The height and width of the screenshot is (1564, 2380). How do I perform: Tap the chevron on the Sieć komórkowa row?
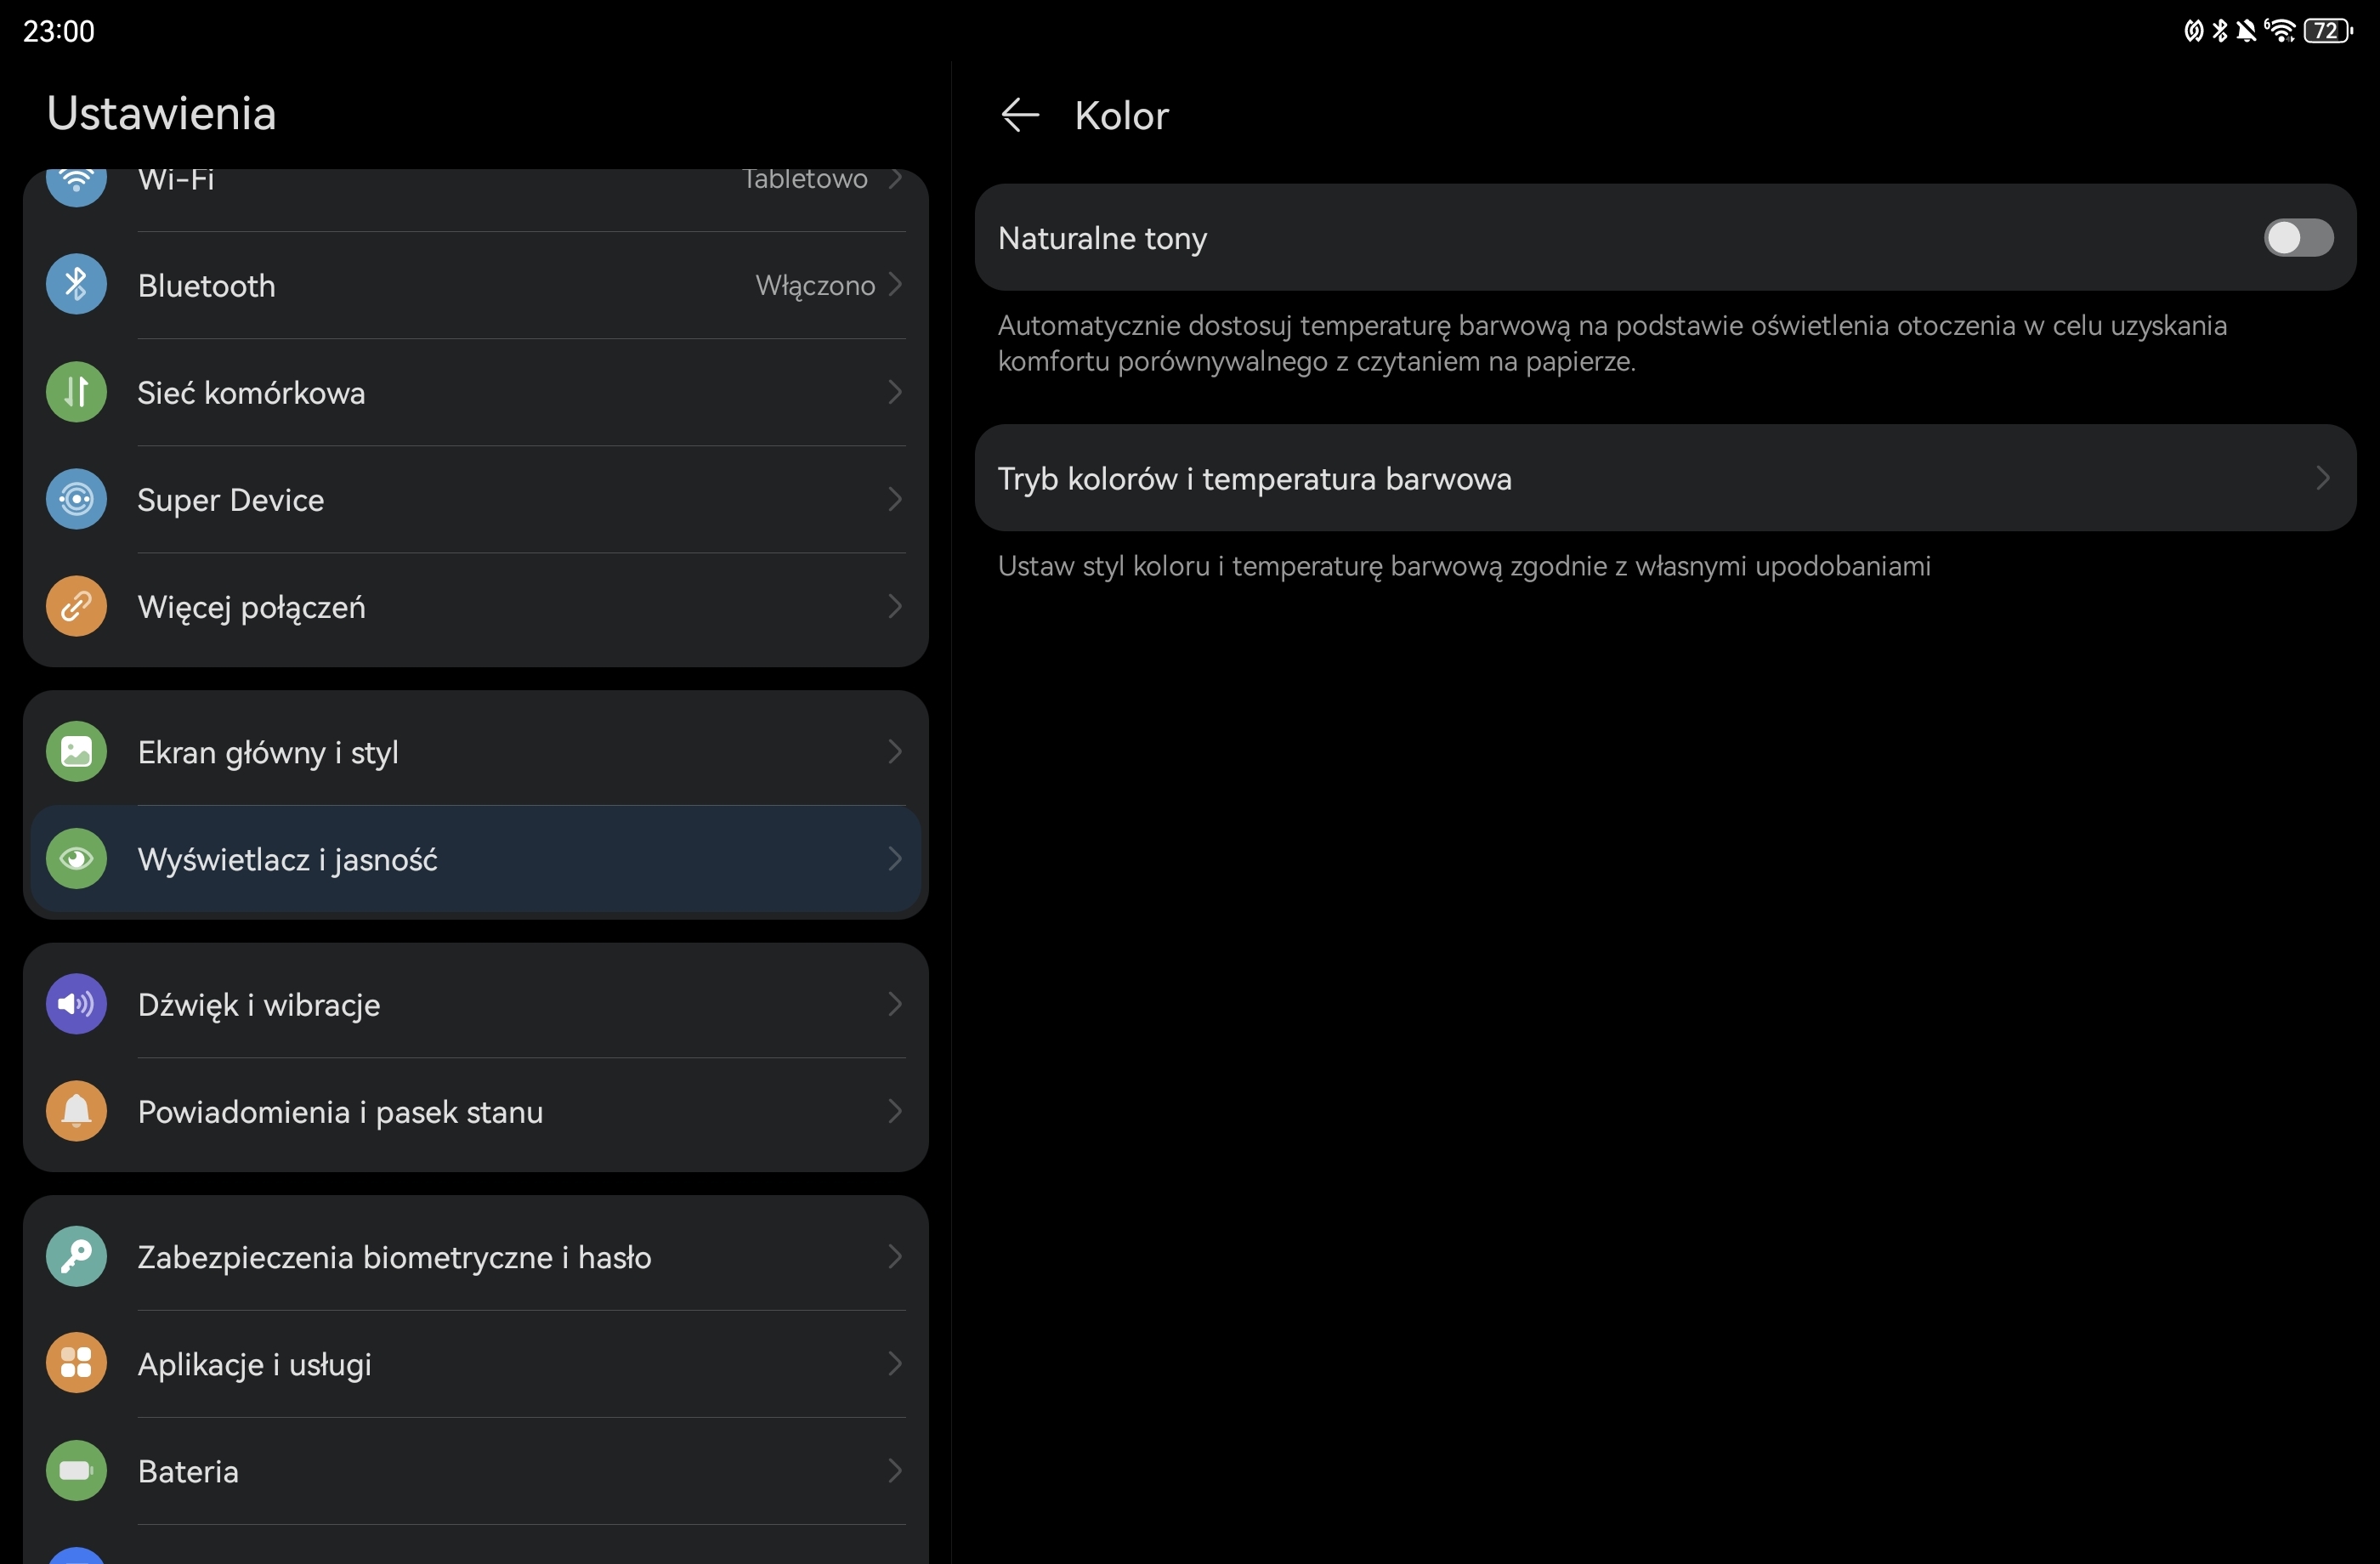pos(896,392)
